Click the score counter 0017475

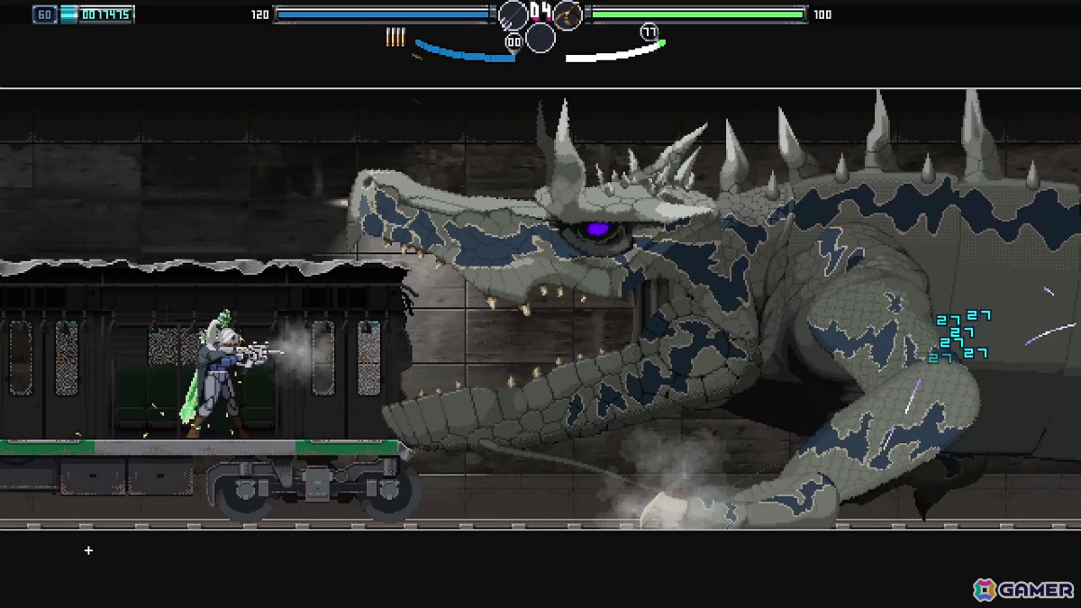106,14
